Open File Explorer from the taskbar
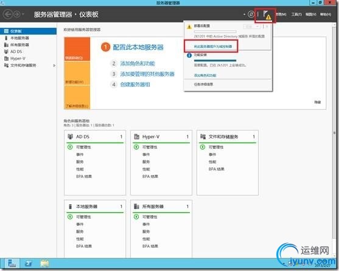The image size is (339, 271). [x=44, y=264]
